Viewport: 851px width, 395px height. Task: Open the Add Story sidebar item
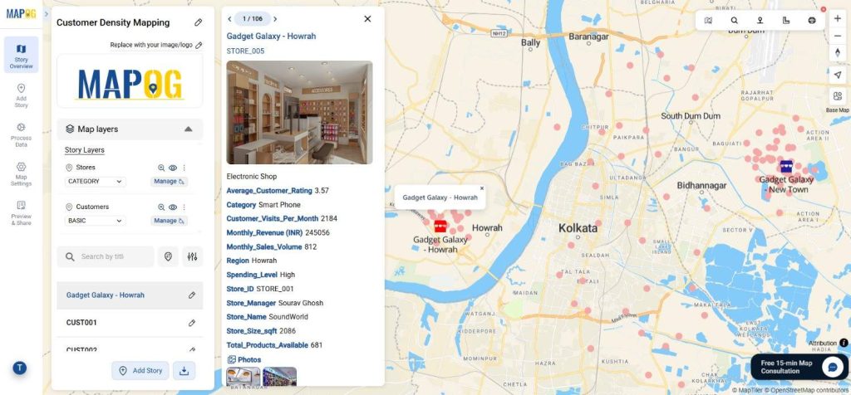[x=21, y=95]
